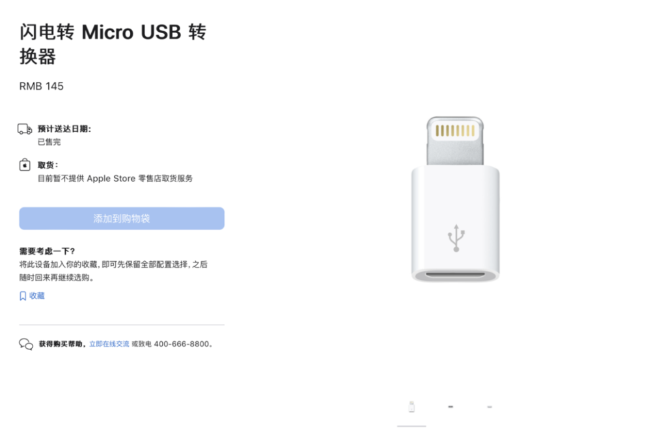Open the 立即在线交流 chat link
The width and height of the screenshot is (651, 447).
(x=109, y=344)
